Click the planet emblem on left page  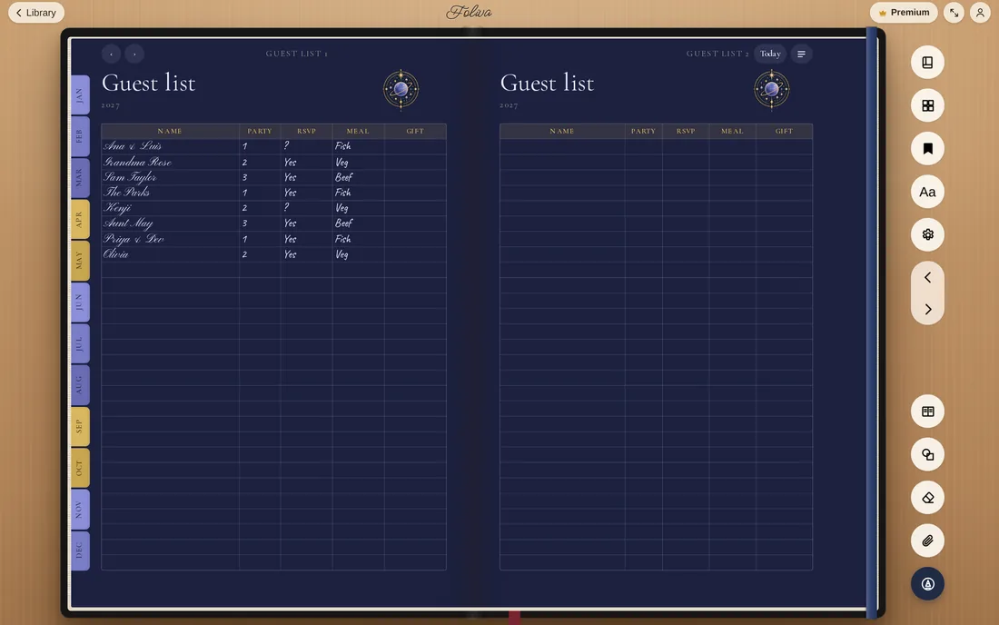(401, 89)
